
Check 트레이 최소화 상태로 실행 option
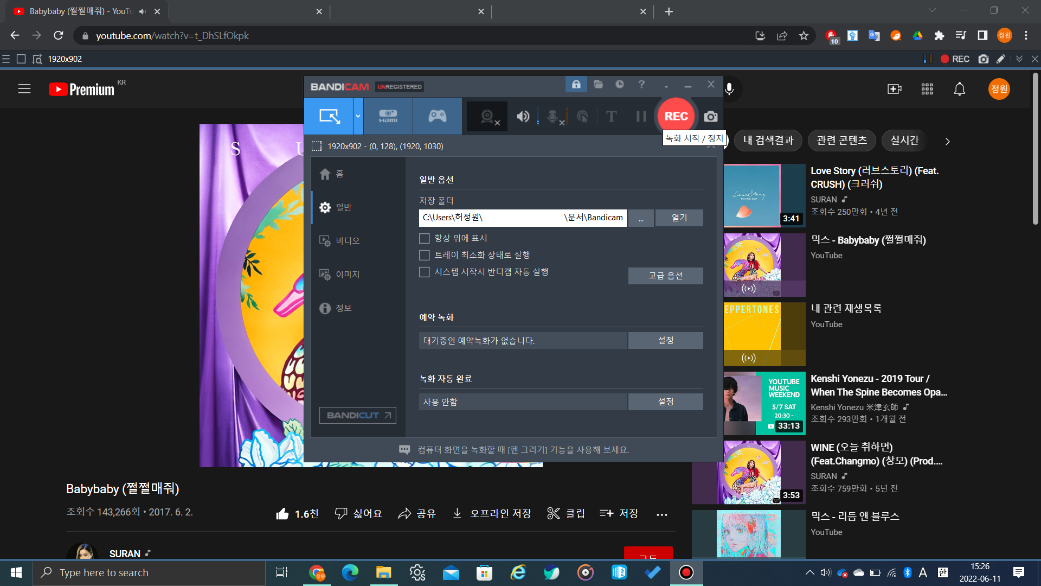pos(425,255)
